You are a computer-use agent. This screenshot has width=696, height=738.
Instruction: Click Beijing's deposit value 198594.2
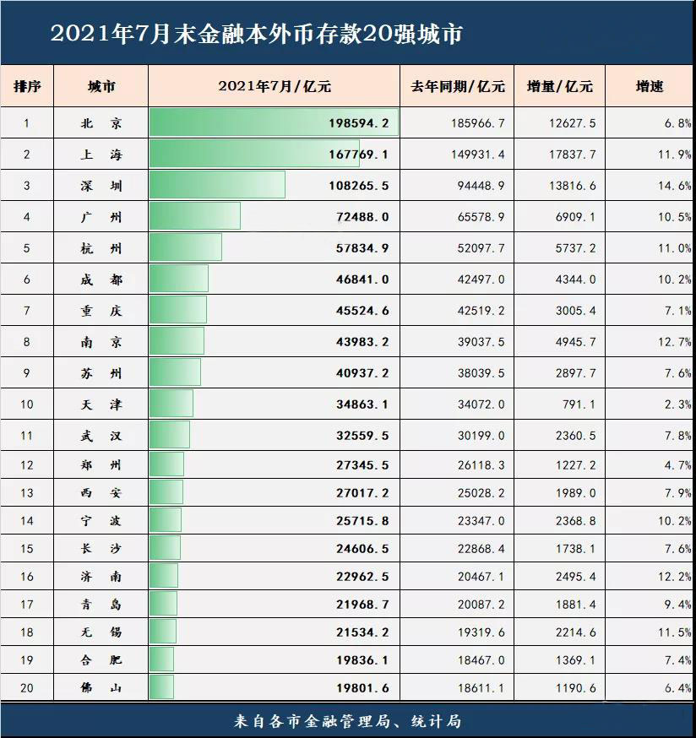[x=359, y=123]
